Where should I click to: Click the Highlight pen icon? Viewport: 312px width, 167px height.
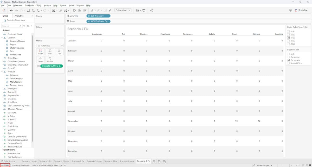(x=92, y=10)
